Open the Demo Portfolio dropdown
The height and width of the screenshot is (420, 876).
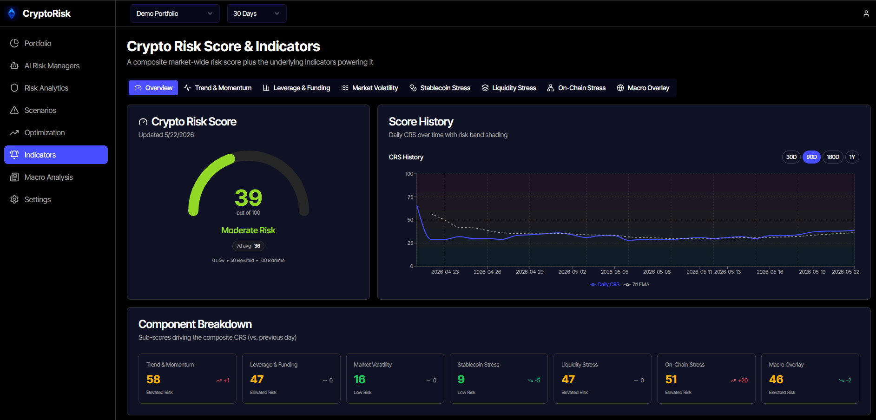(x=175, y=13)
